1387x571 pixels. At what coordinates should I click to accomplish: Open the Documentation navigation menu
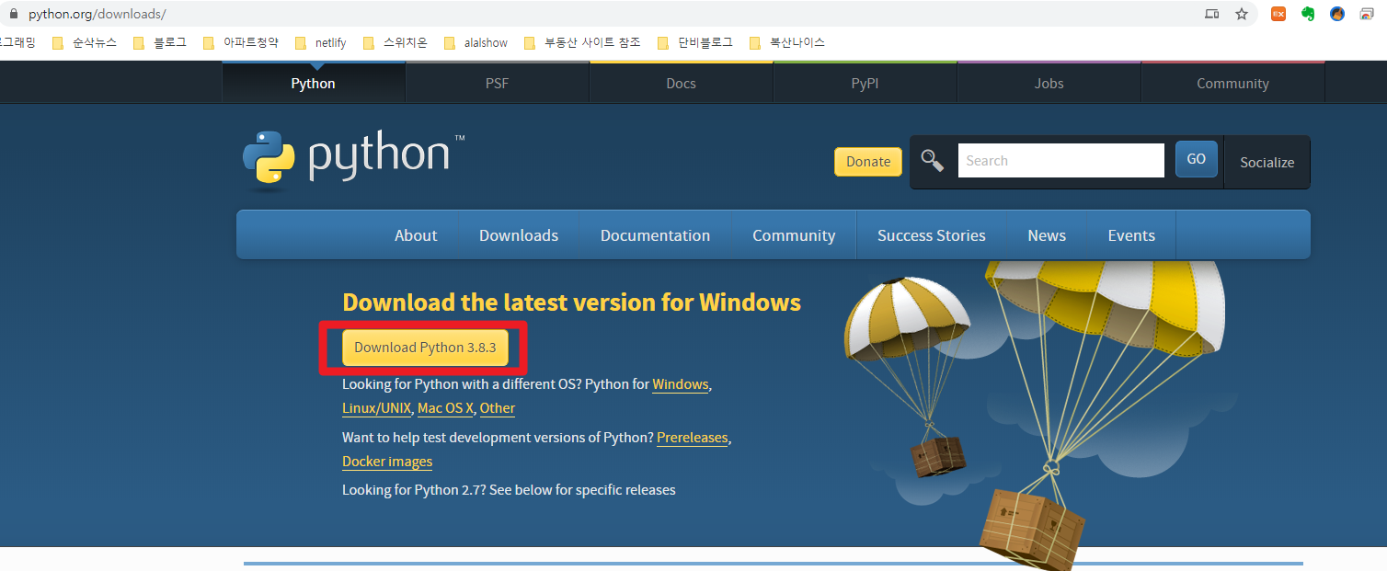(x=656, y=235)
